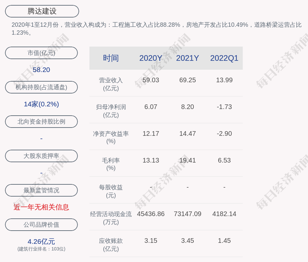Click the cash flow value 4182.14
This screenshot has height=262, width=308.
[x=224, y=214]
